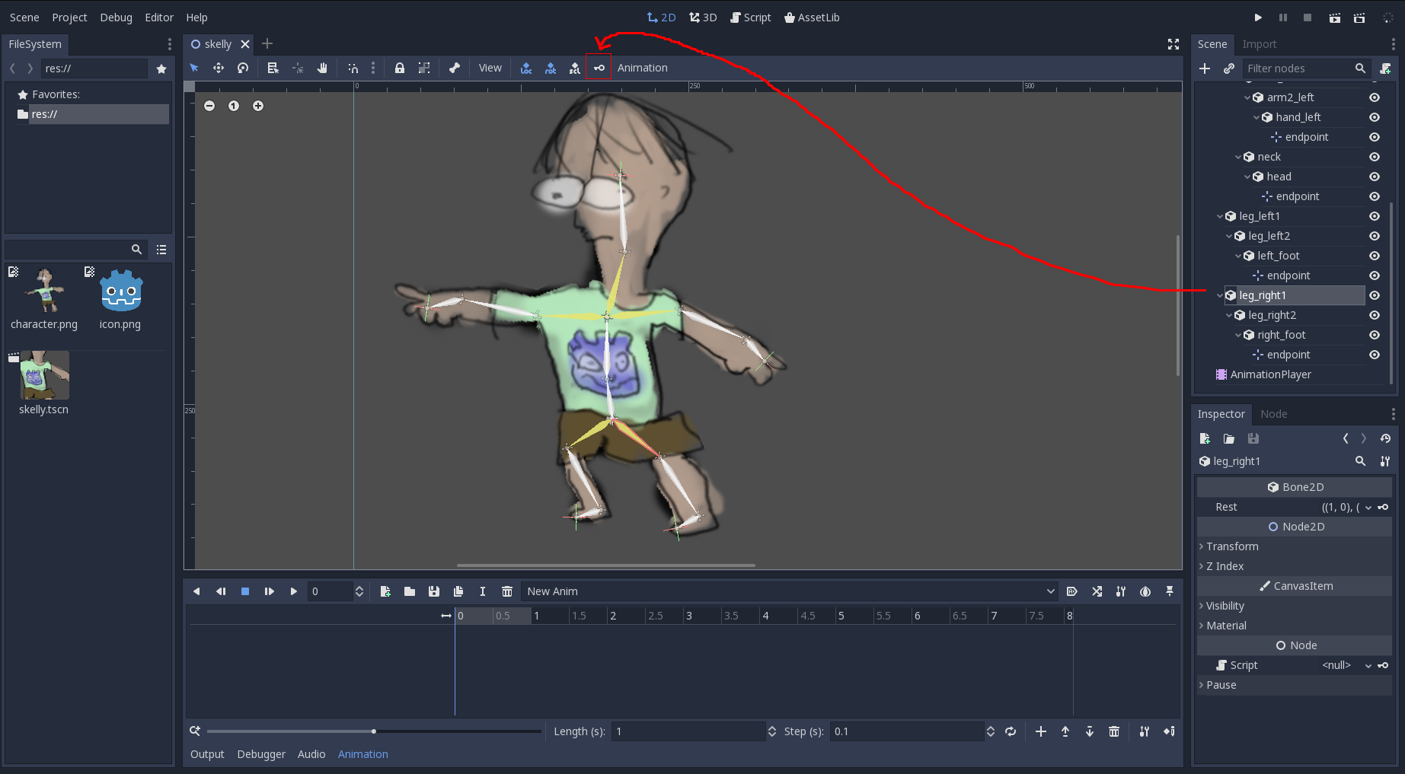
Task: Zoom out the canvas with minus icon
Action: (x=209, y=106)
